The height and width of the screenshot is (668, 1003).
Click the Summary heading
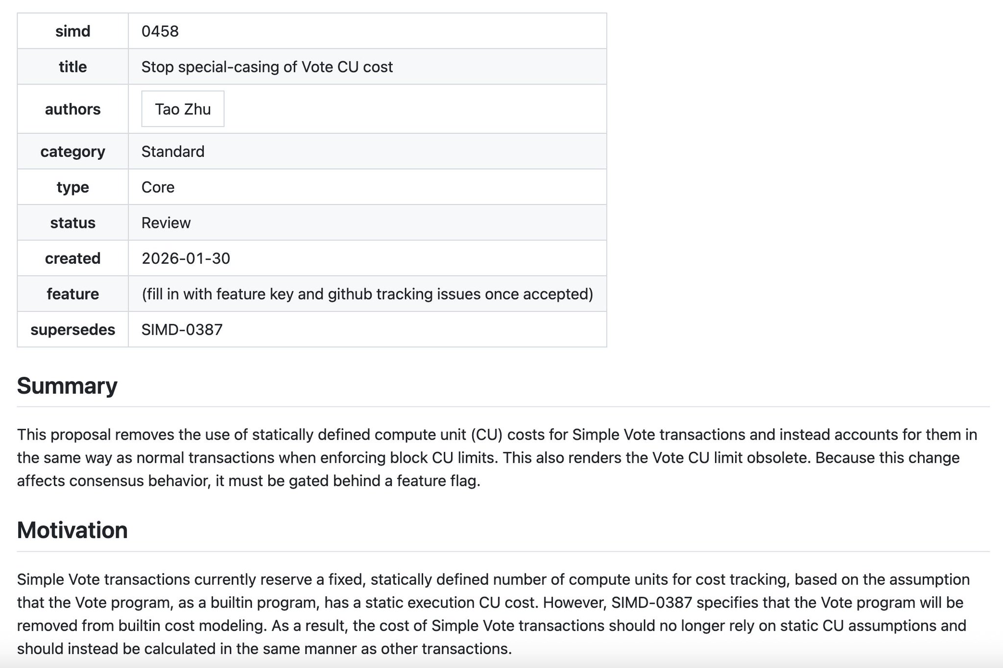click(x=67, y=386)
